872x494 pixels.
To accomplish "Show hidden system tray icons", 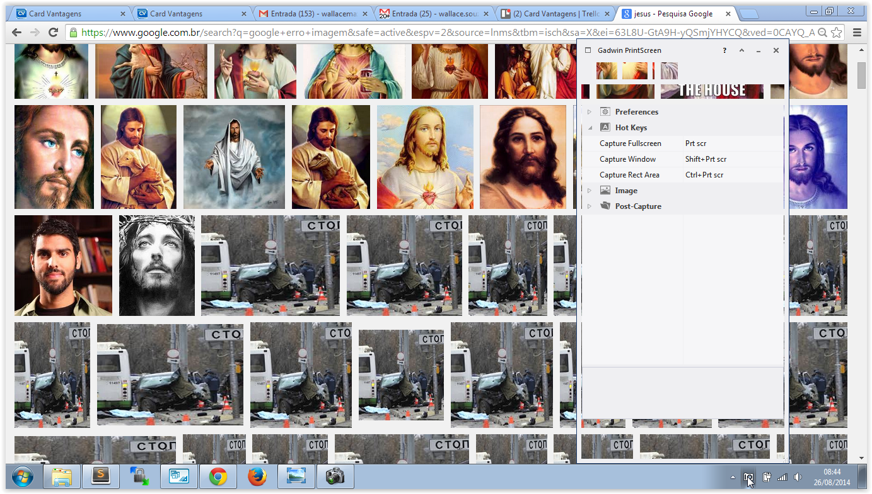I will coord(733,477).
